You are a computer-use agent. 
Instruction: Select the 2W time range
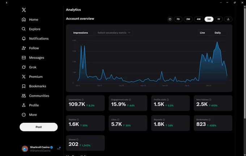click(188, 19)
